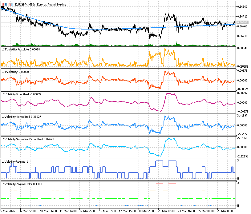
Task: Click the -0.00321 scale value
Action: 242,89
